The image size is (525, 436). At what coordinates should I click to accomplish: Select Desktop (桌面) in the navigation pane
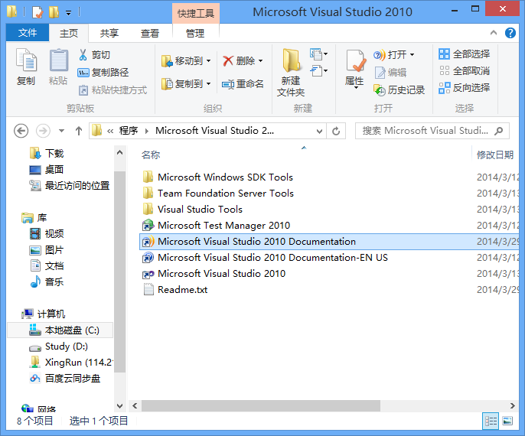coord(47,169)
